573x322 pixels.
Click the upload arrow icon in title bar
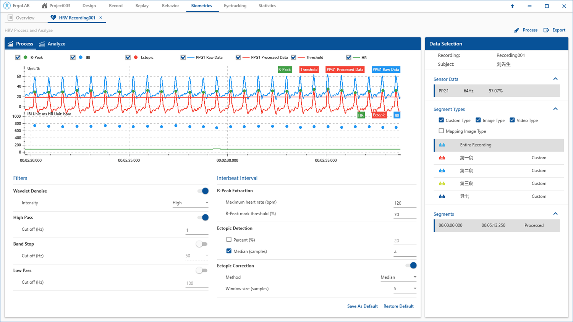pos(512,6)
